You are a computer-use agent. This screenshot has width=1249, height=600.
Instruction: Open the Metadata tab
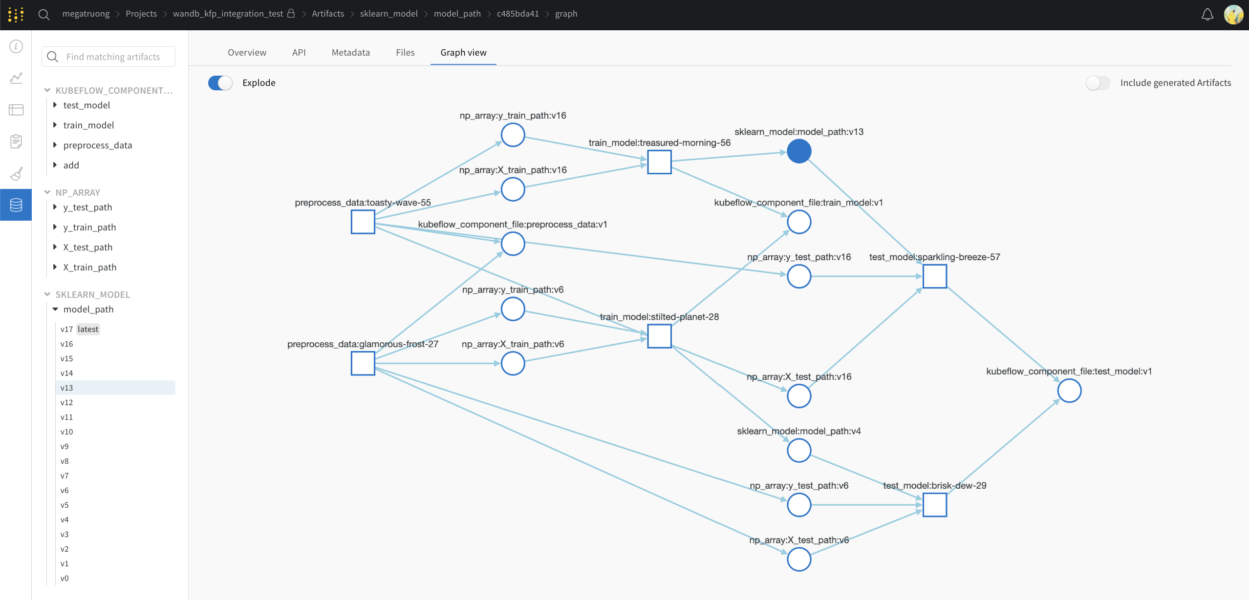pos(350,52)
